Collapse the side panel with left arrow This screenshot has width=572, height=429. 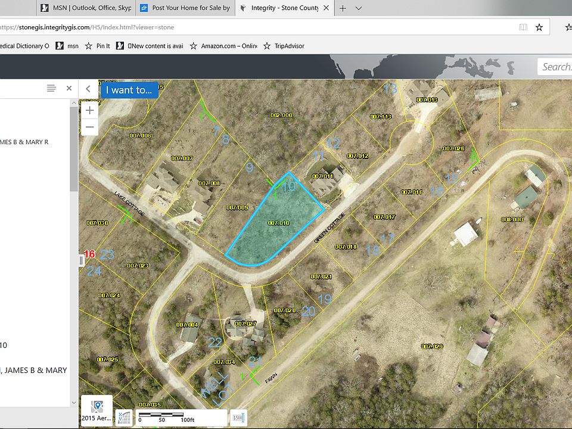pos(88,89)
